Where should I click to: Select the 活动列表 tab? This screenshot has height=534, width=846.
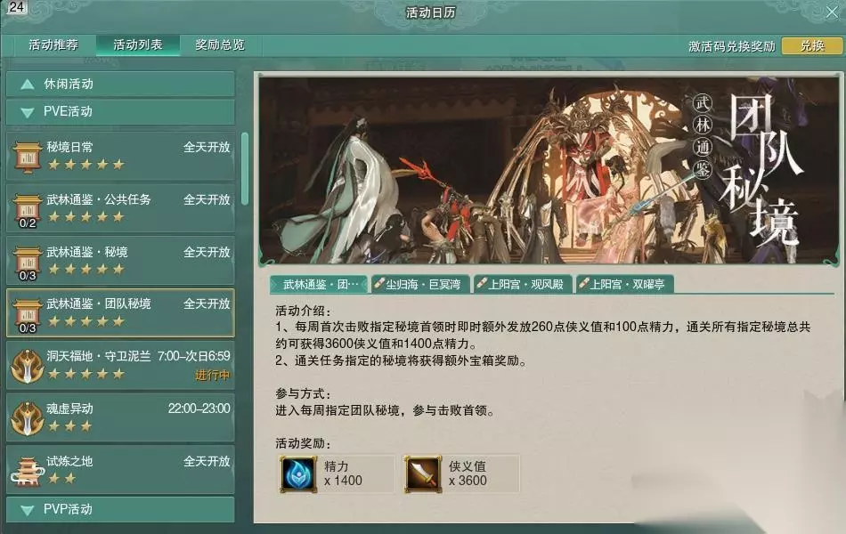point(137,44)
